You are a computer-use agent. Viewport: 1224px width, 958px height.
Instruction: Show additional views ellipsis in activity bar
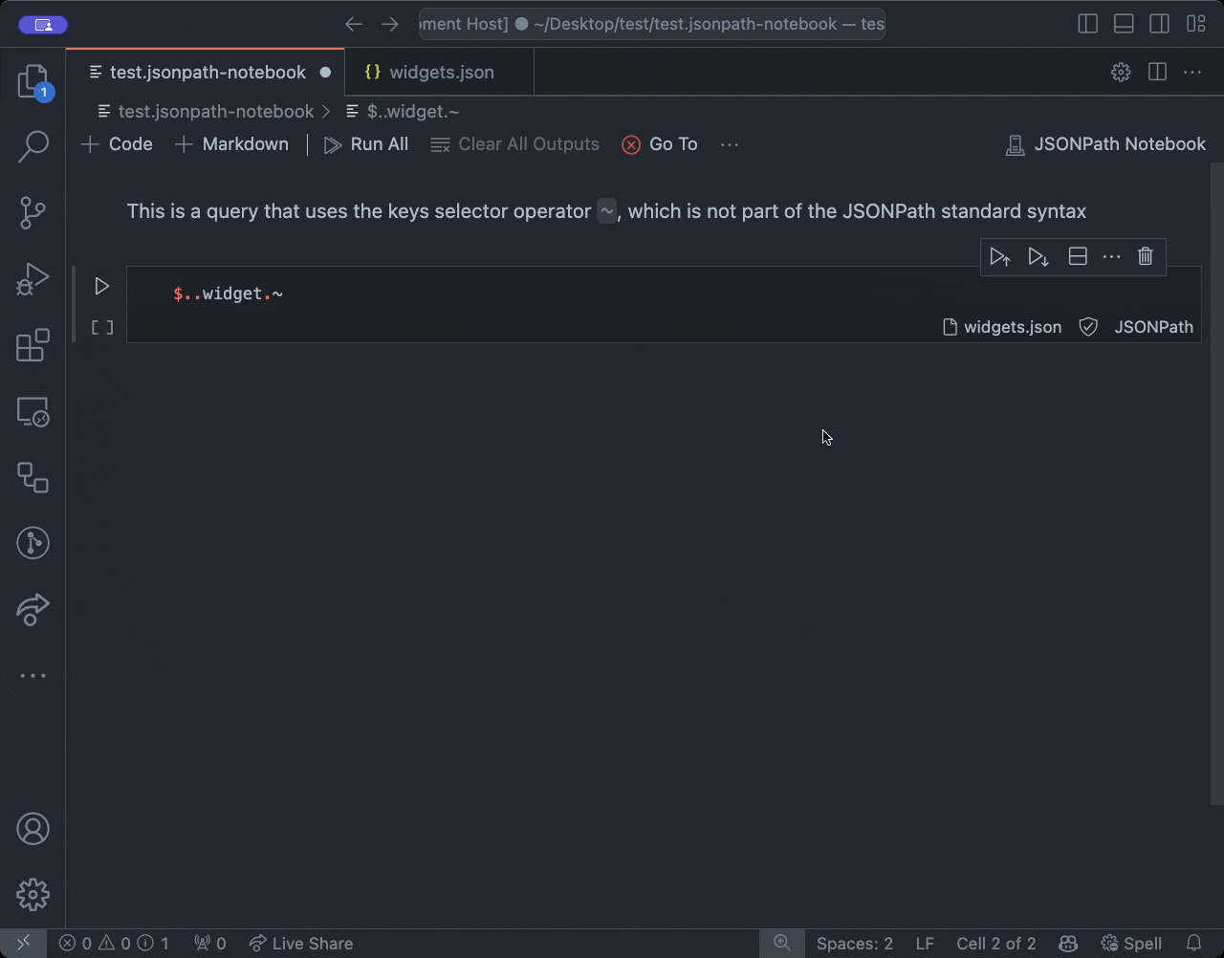(x=33, y=676)
